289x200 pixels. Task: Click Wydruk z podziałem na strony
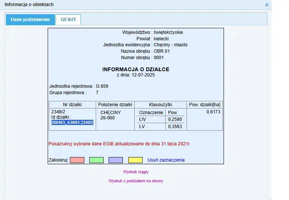(x=135, y=181)
